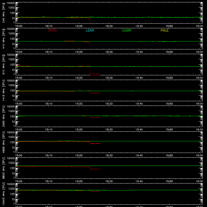The width and height of the screenshot is (207, 207).
Task: Click the 16:00 time label of the 410 MHz panel
Action: [199, 52]
